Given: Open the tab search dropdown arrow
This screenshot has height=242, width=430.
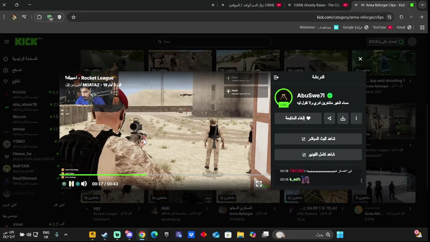Looking at the screenshot, I should coord(422,5).
